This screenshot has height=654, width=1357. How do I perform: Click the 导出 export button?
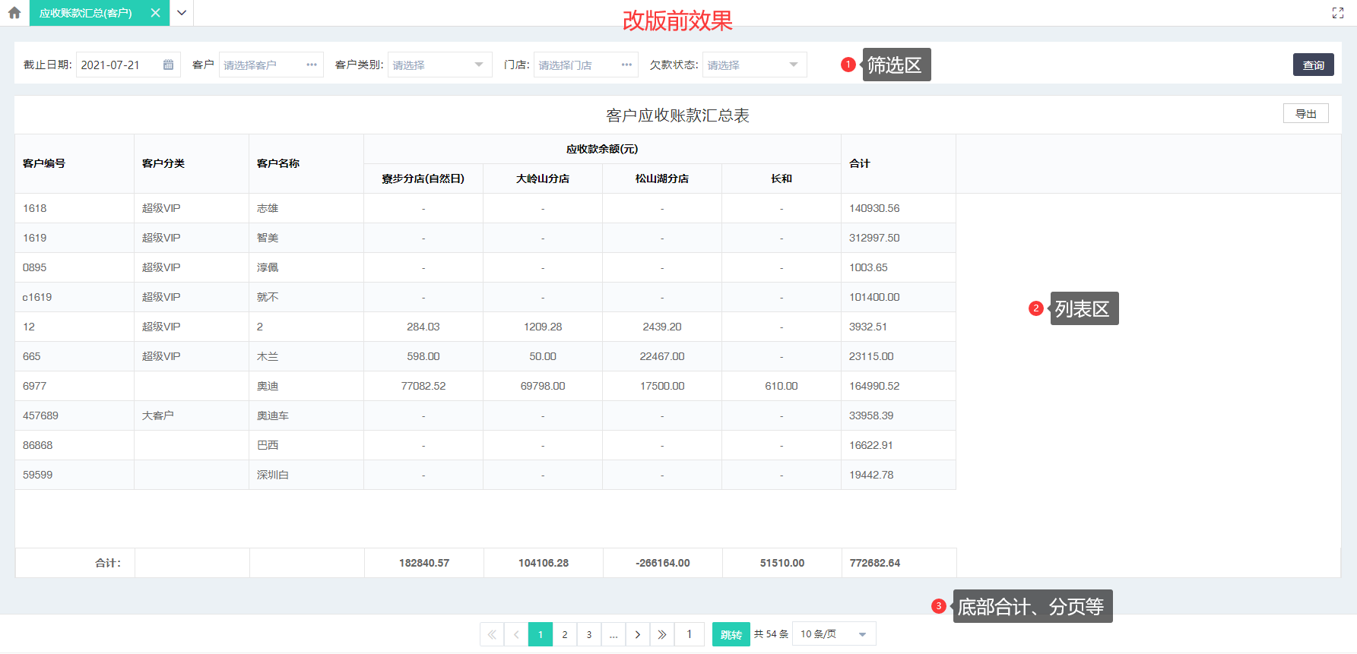click(x=1306, y=114)
